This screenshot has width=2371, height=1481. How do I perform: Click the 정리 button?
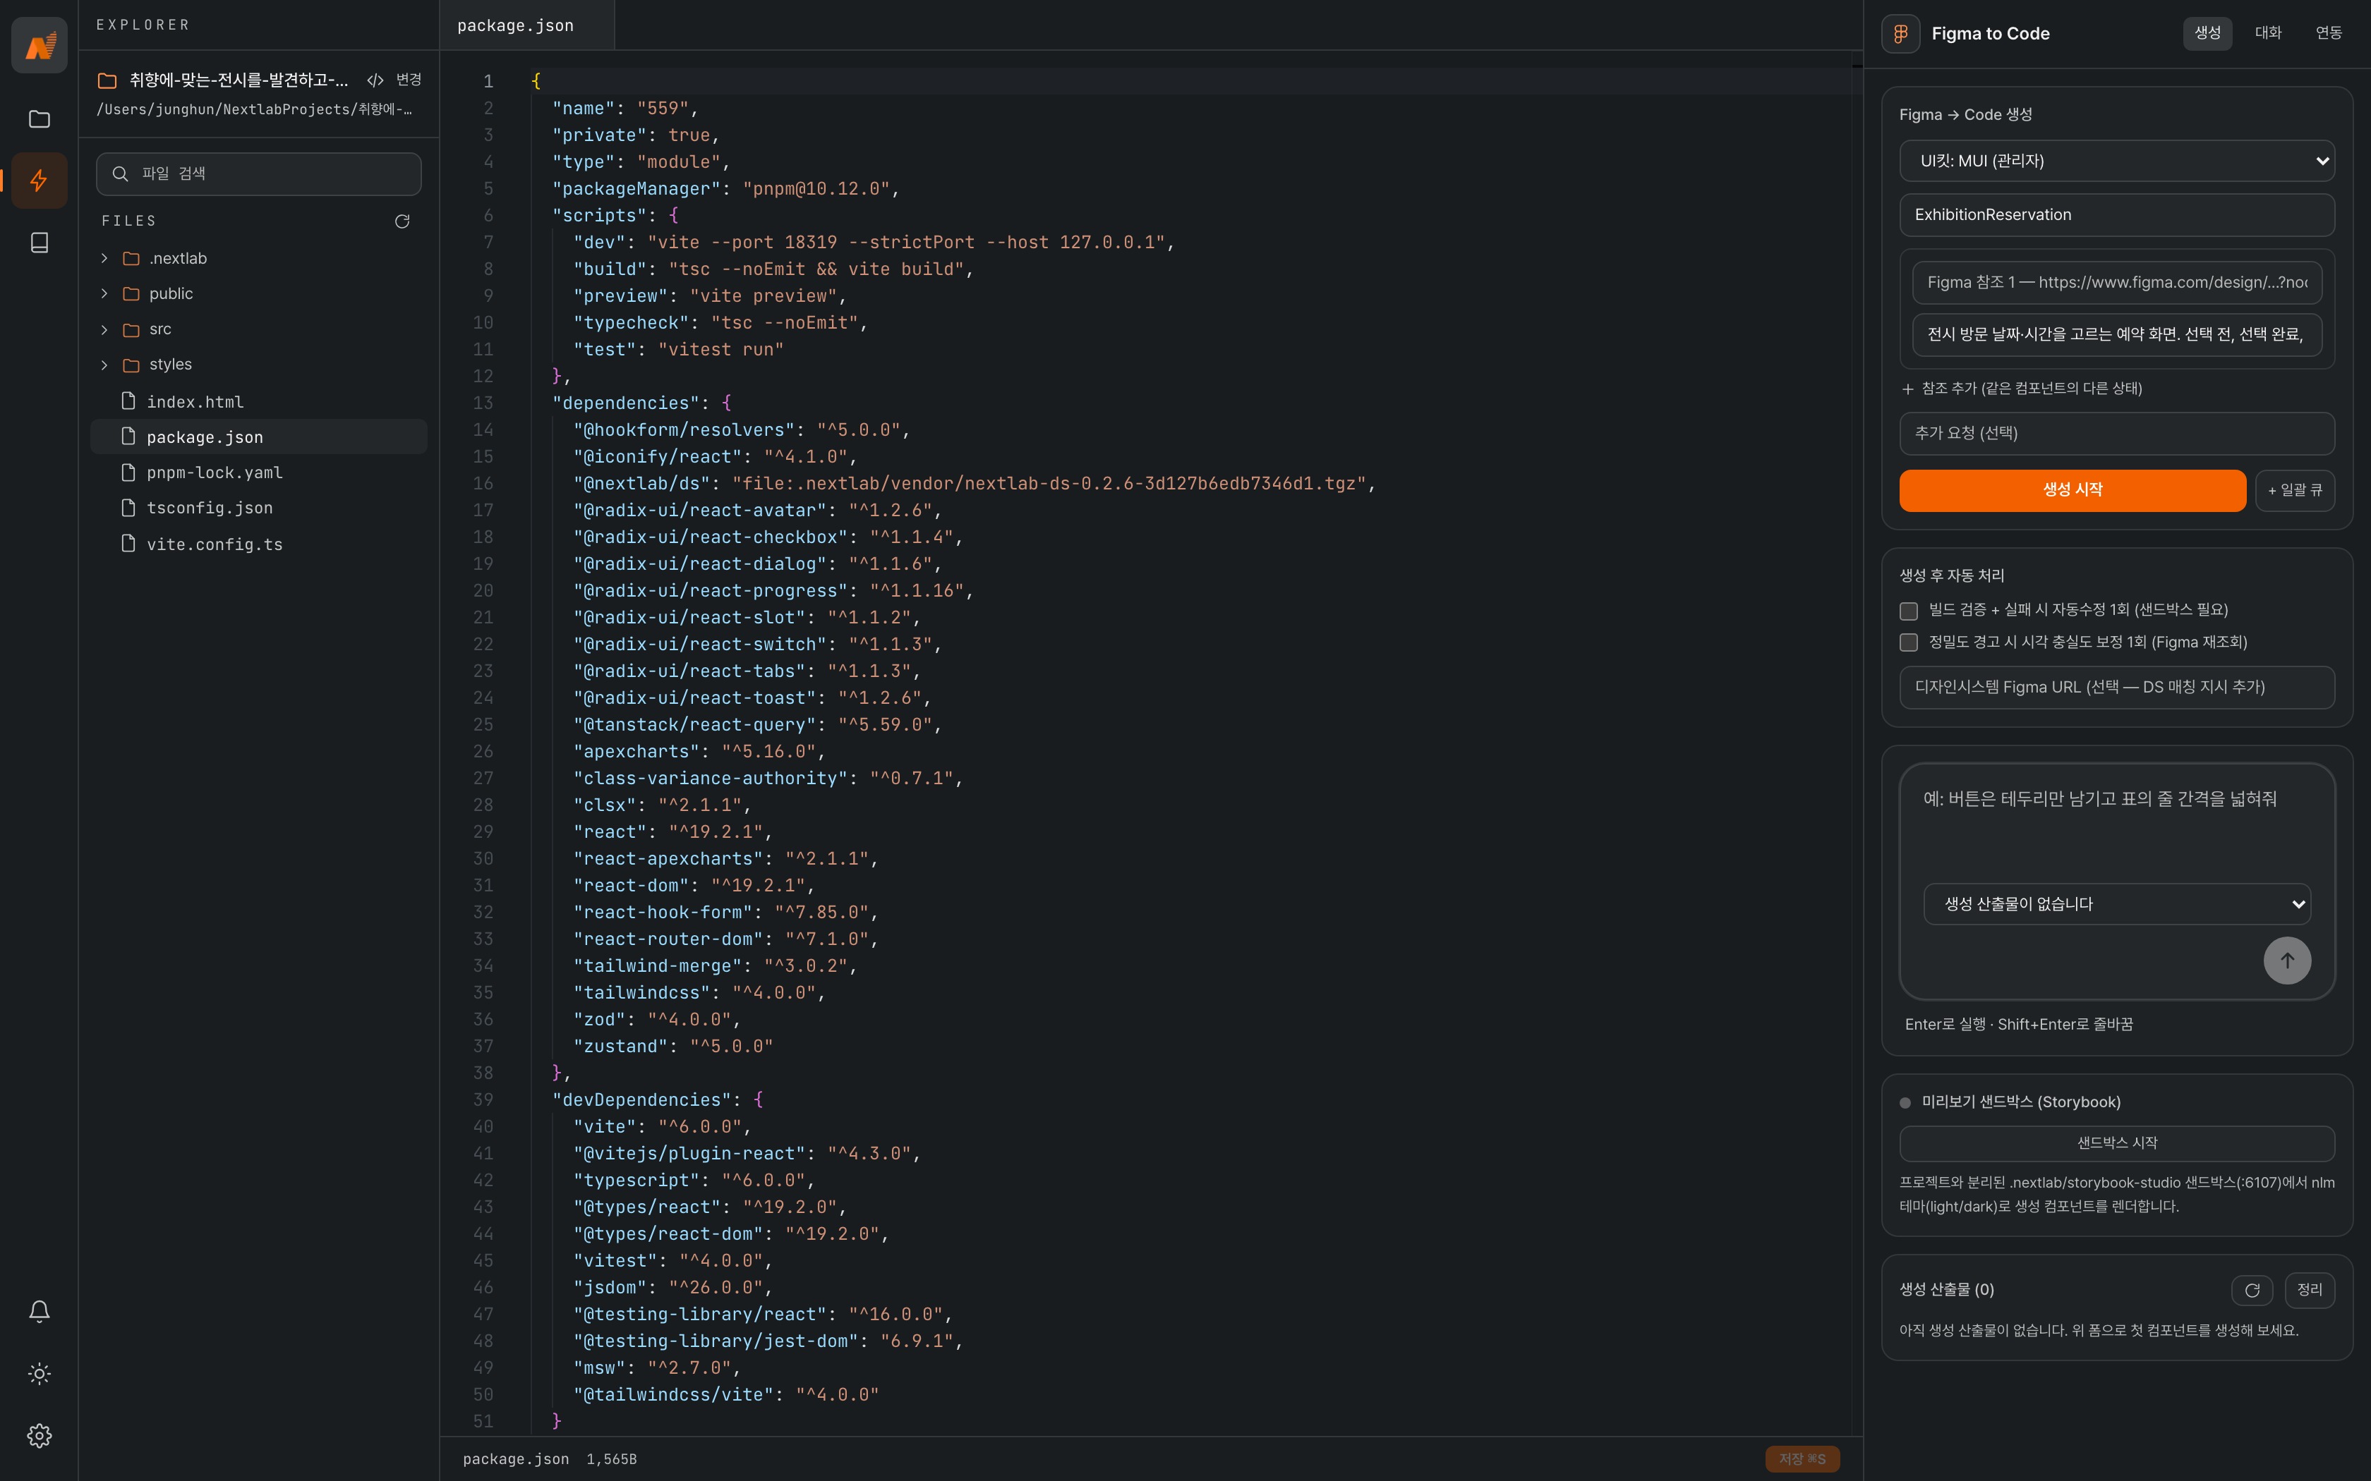(x=2310, y=1290)
